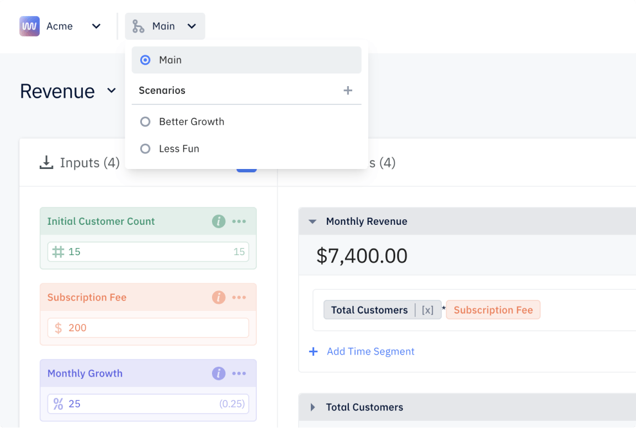Viewport: 636px width, 428px height.
Task: Click the info icon on Monthly Growth
Action: point(219,373)
